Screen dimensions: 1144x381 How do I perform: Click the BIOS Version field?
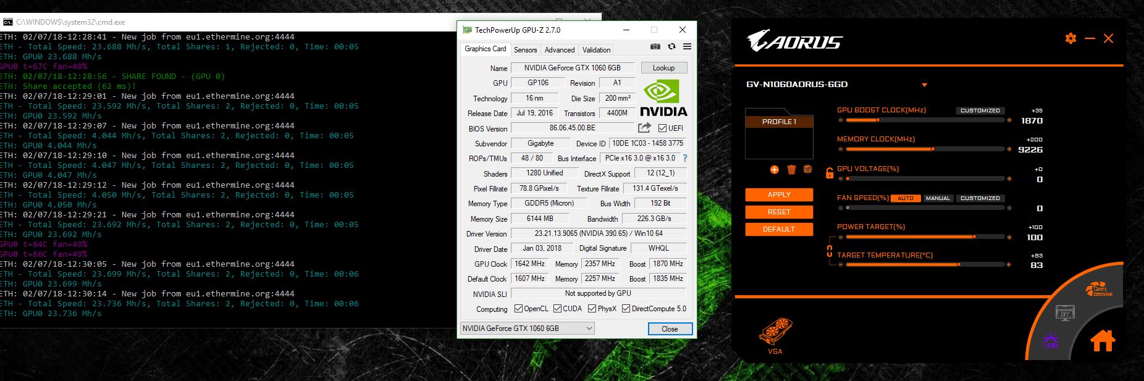[x=573, y=128]
